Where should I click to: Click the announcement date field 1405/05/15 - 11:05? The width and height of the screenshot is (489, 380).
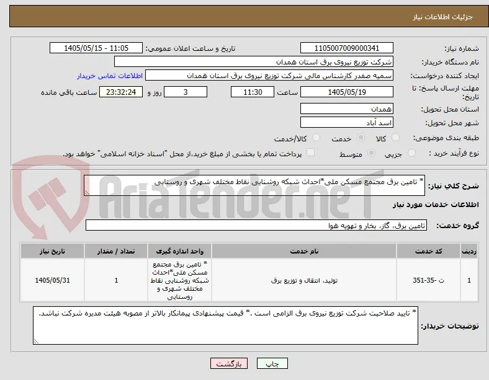coord(96,48)
